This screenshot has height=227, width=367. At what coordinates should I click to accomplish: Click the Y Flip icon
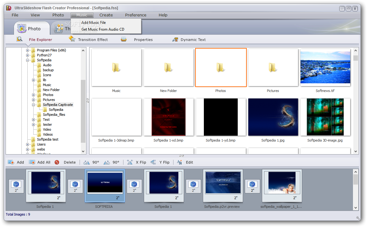pyautogui.click(x=153, y=162)
